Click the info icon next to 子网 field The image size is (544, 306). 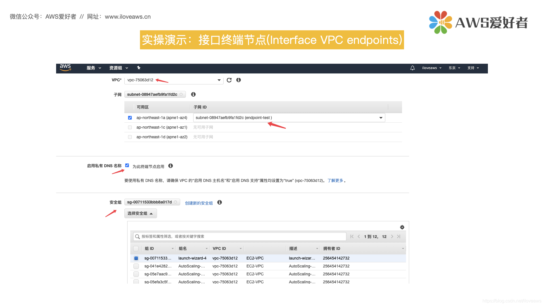(194, 94)
